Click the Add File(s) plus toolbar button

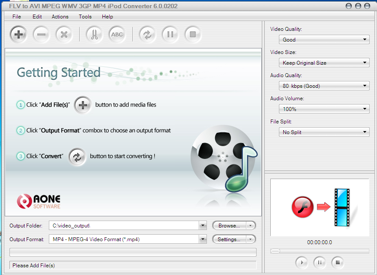(x=18, y=34)
